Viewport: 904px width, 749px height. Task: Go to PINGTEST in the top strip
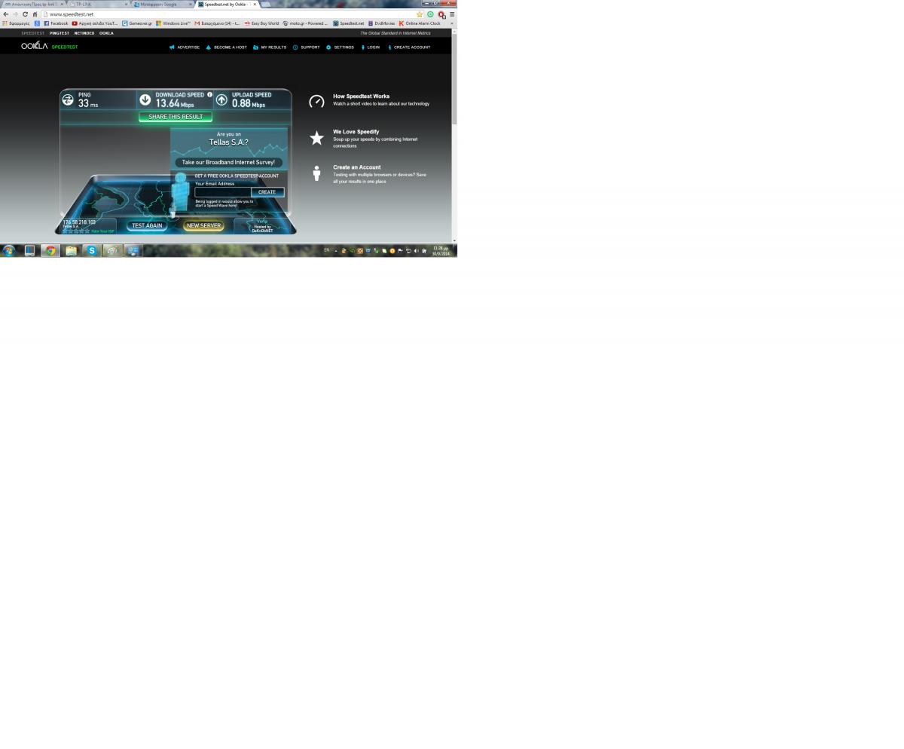tap(59, 33)
